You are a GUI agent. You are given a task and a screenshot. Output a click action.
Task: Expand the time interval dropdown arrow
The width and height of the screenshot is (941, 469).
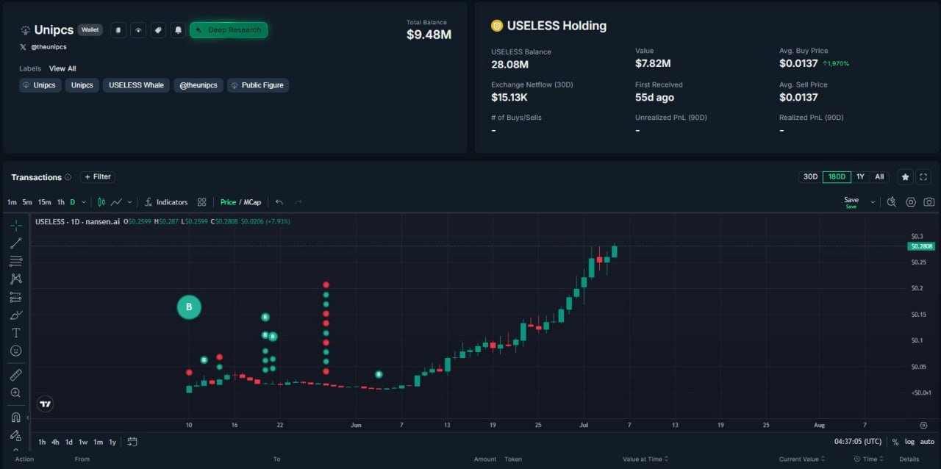[x=84, y=202]
